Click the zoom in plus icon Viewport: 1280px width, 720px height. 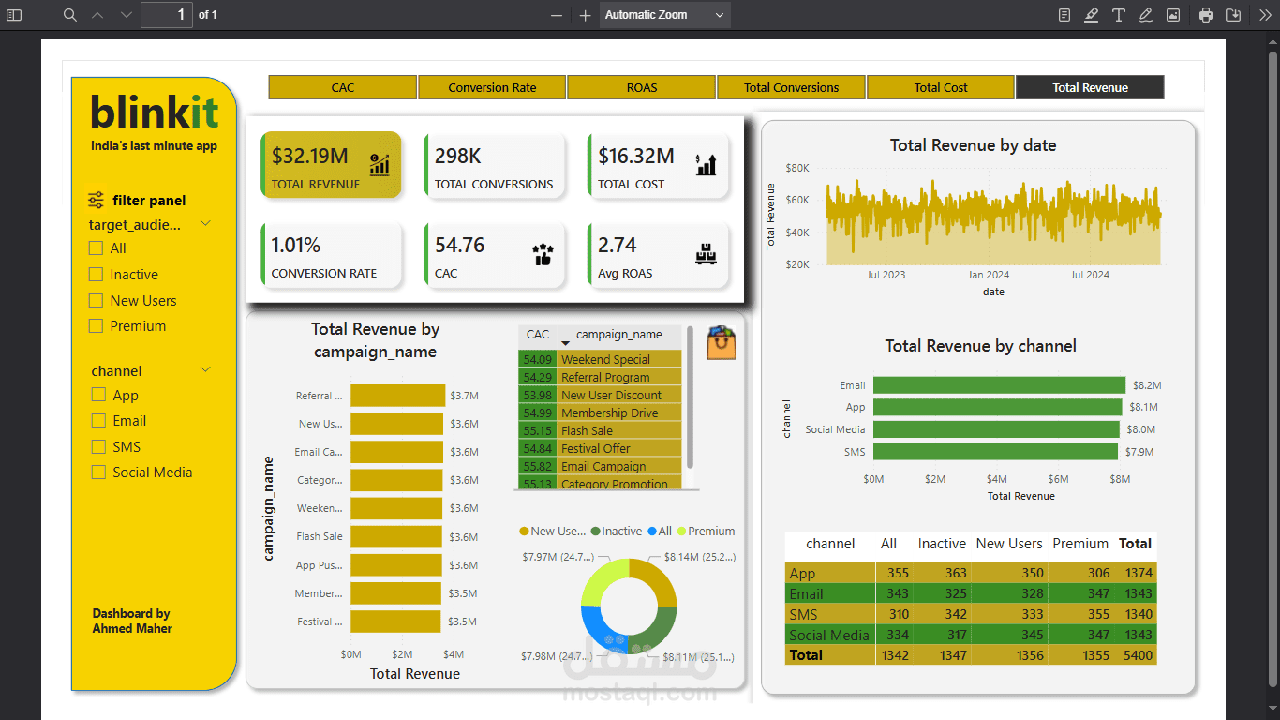click(585, 15)
